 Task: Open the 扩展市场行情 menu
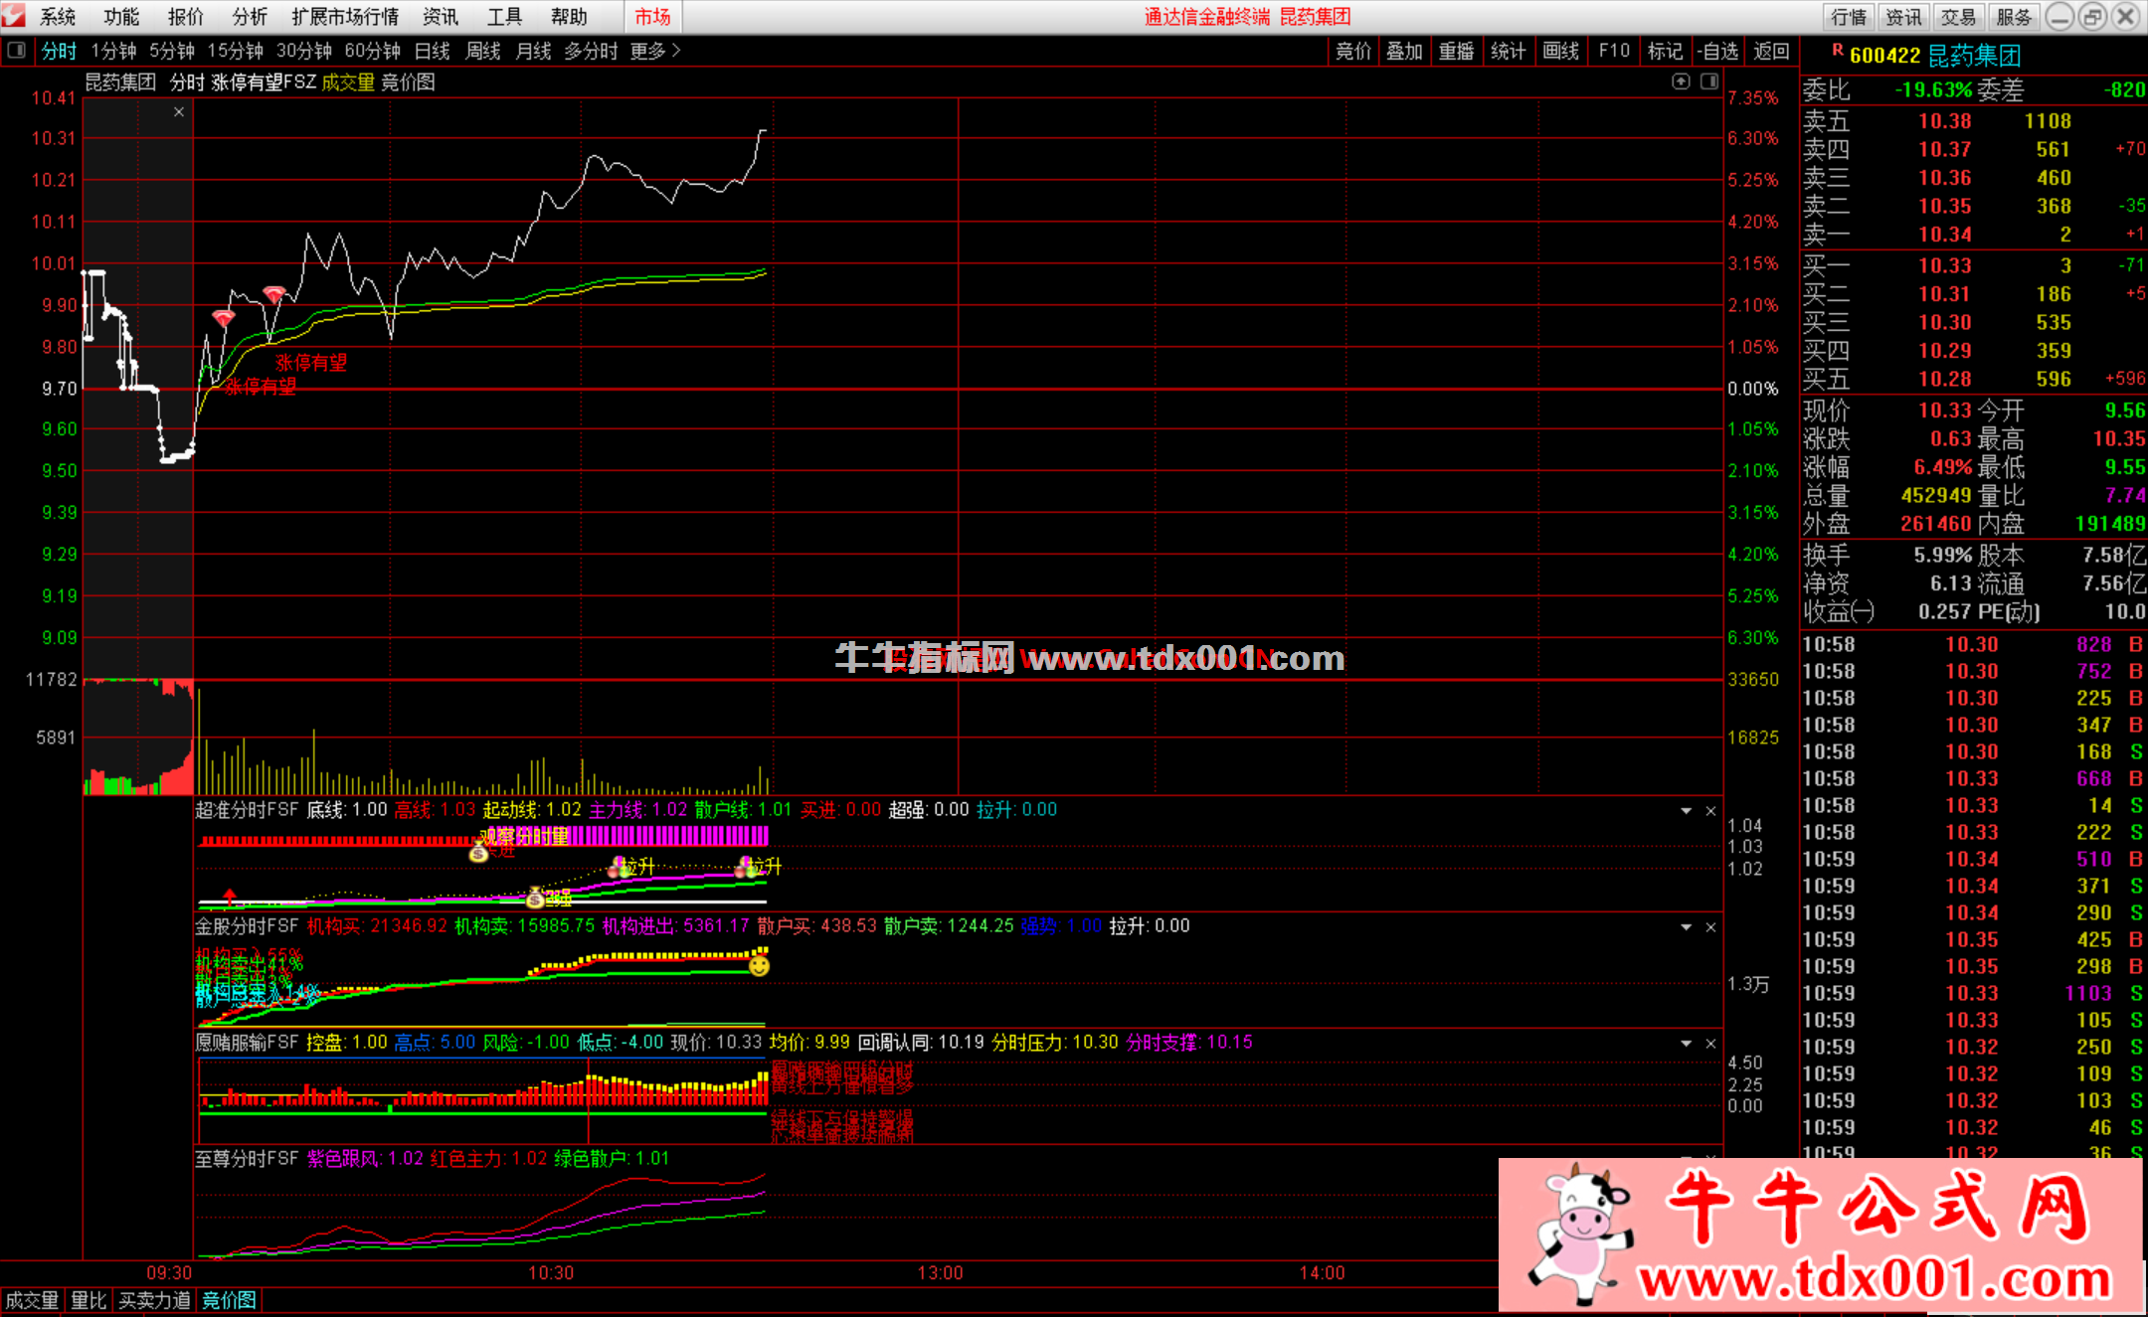click(x=345, y=17)
